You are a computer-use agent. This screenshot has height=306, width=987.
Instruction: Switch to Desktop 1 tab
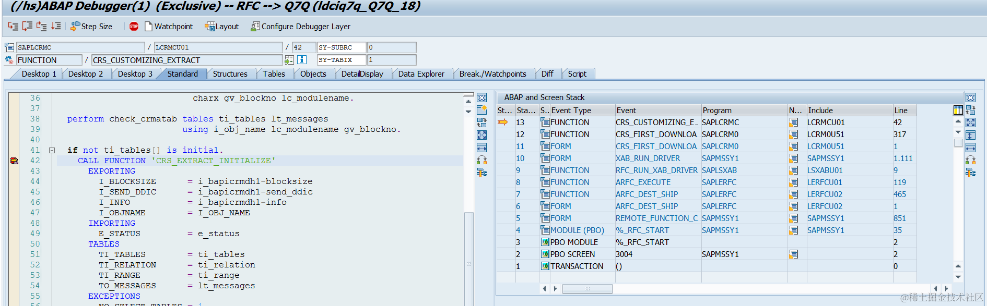tap(38, 74)
